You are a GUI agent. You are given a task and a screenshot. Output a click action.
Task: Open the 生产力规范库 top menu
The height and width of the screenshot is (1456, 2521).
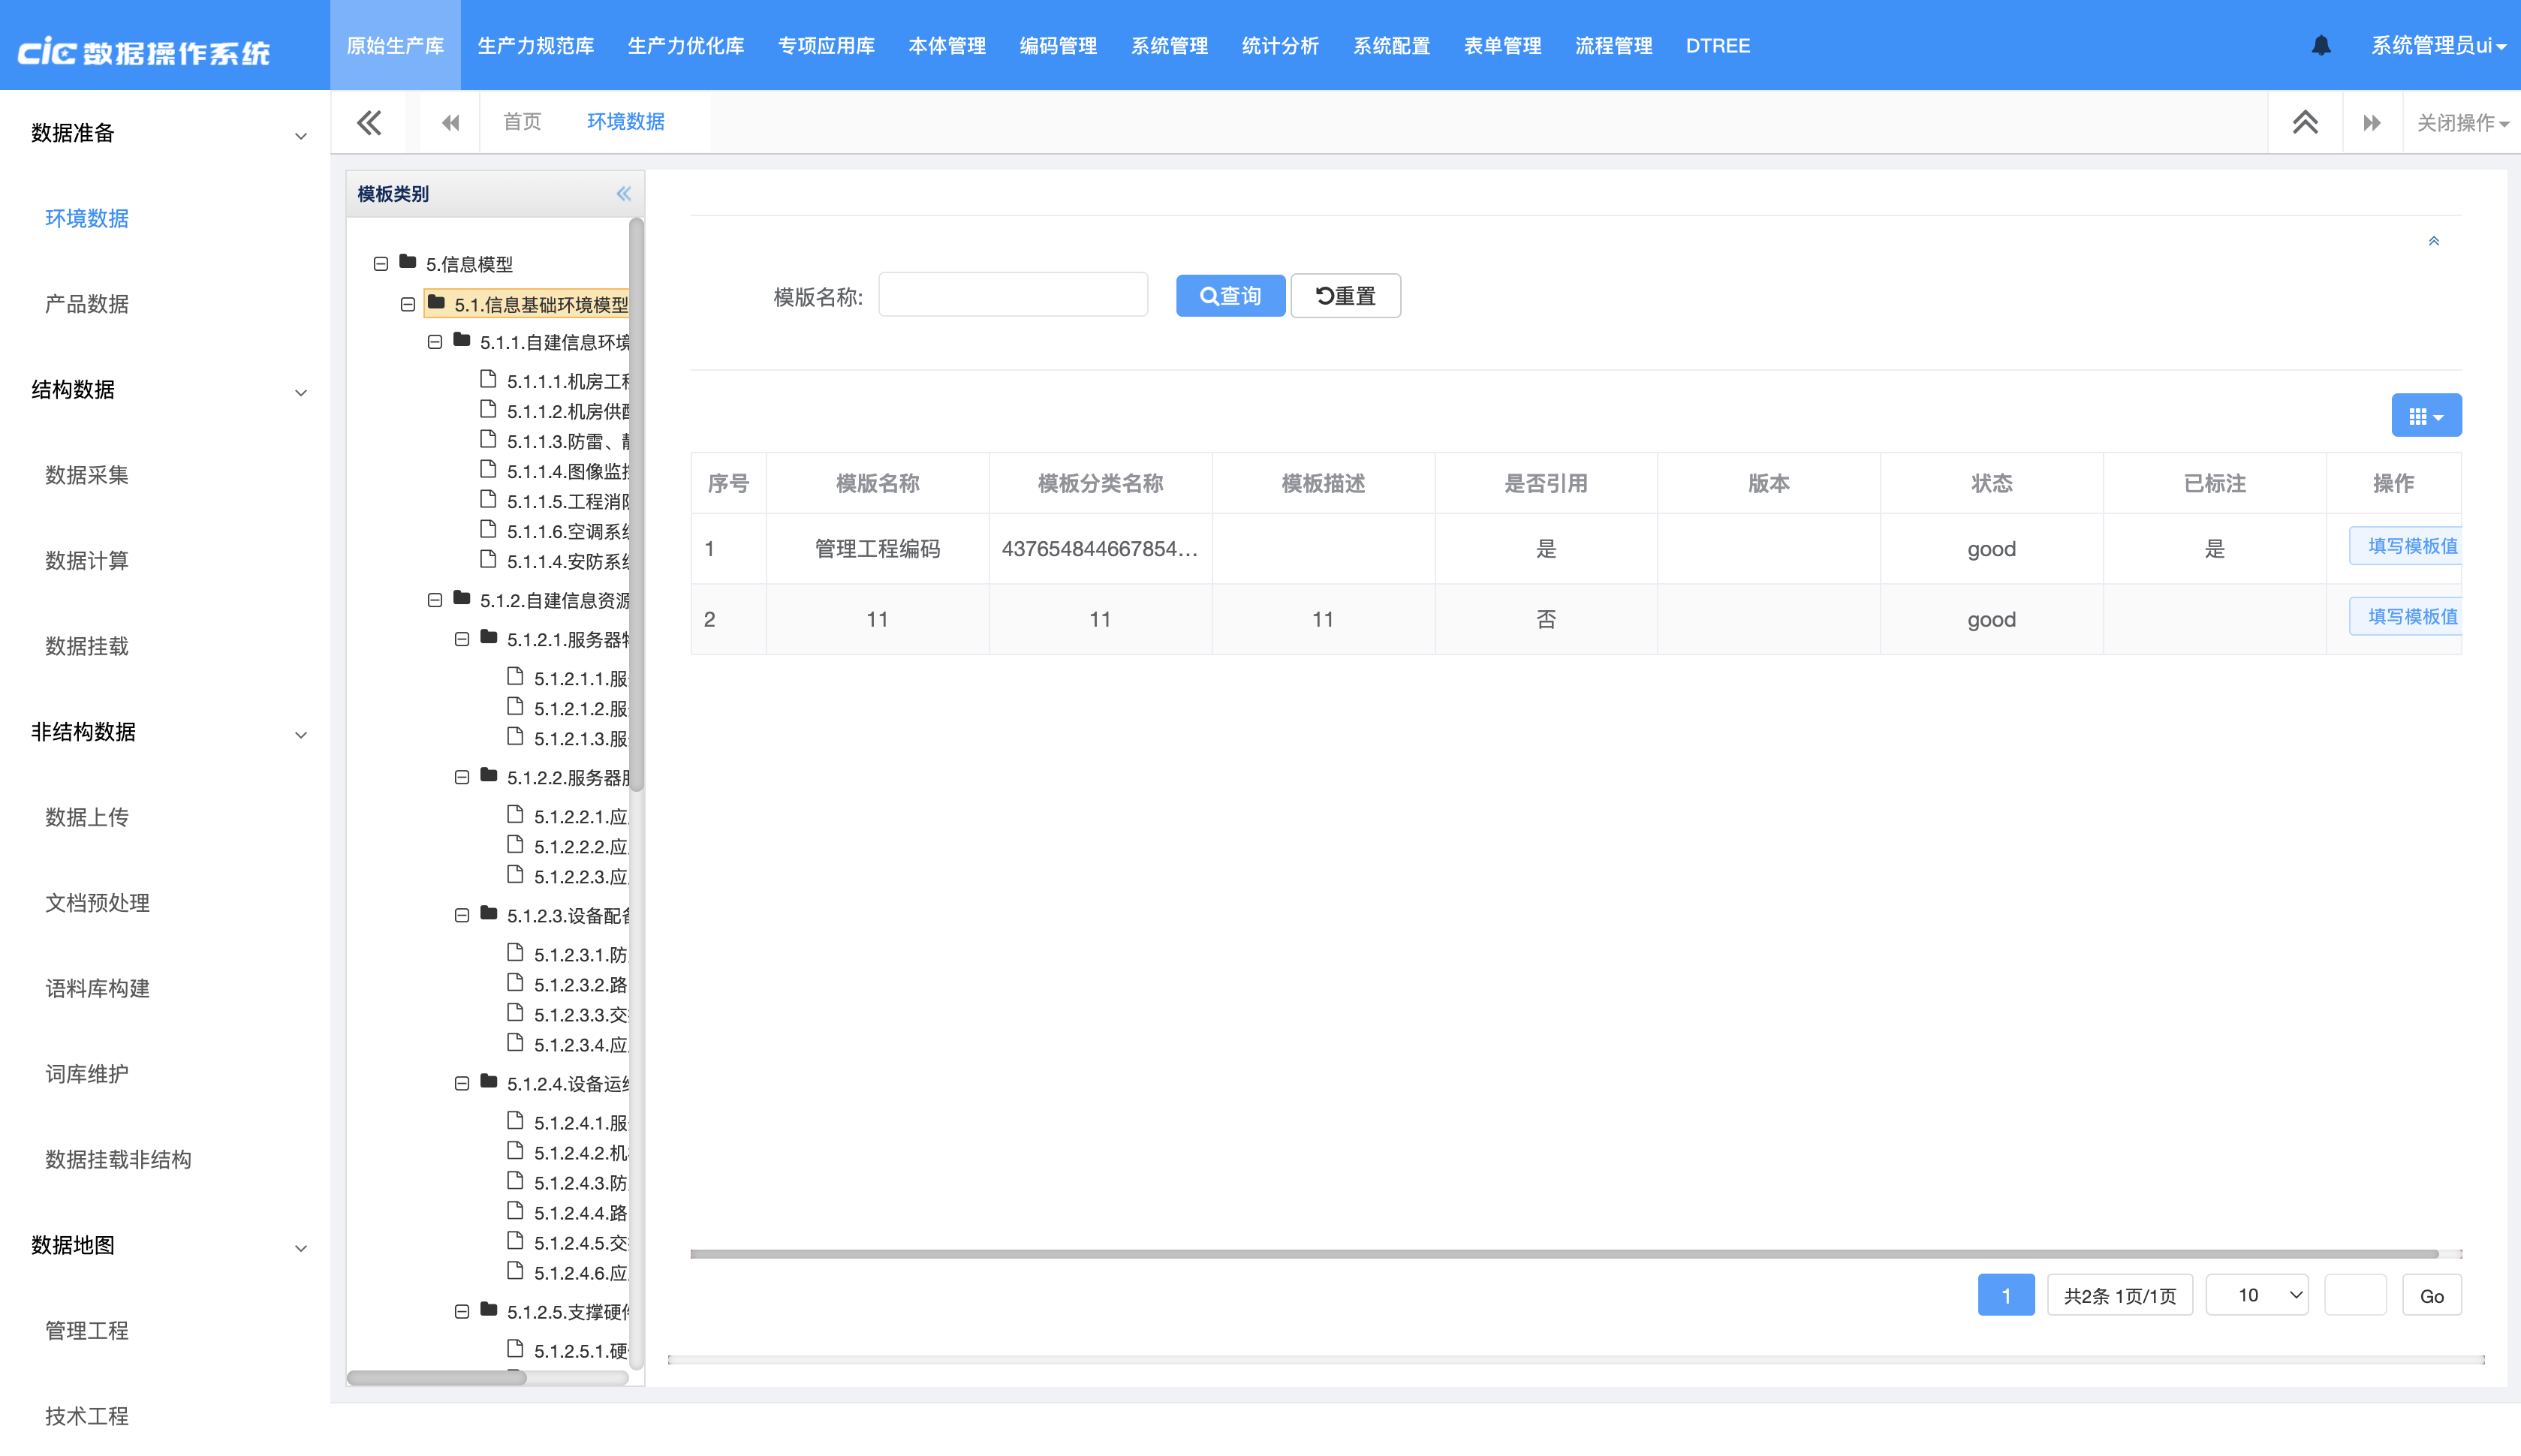(x=535, y=46)
